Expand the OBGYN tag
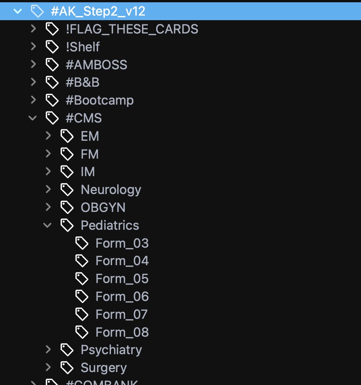This screenshot has height=385, width=361. pos(48,207)
